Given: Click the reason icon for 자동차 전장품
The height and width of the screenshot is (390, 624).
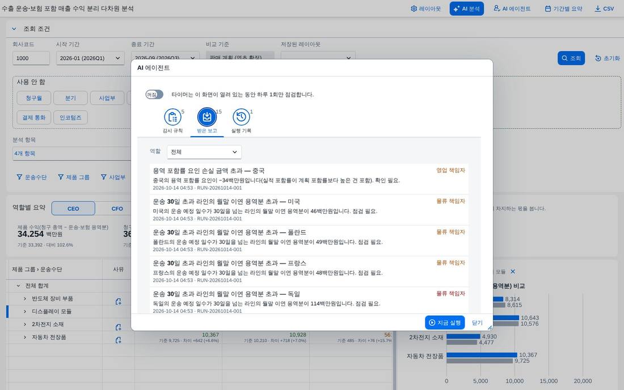Looking at the screenshot, I should coord(118,340).
